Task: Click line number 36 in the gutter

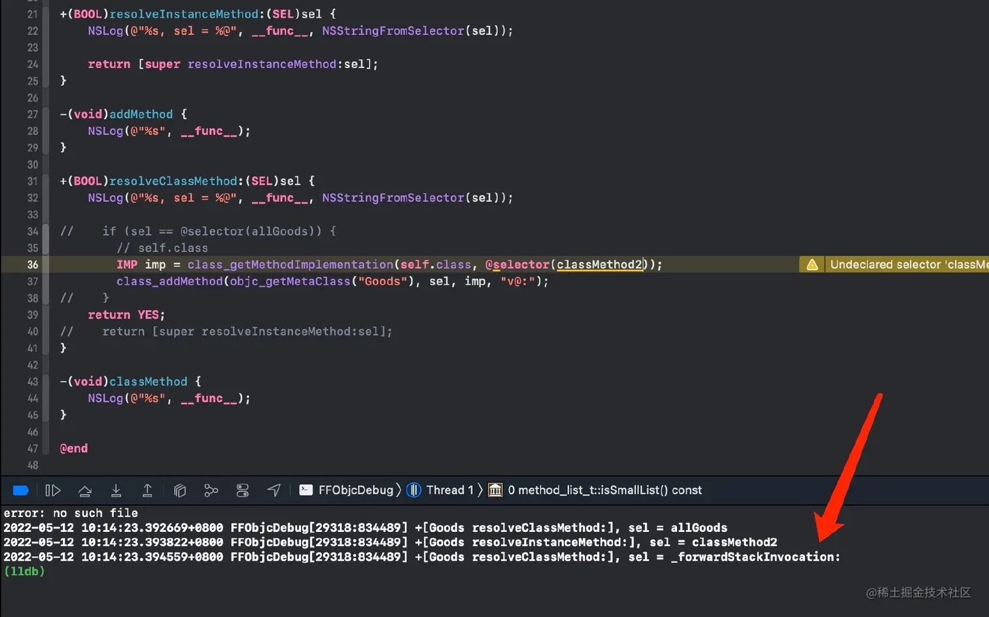Action: pyautogui.click(x=33, y=264)
